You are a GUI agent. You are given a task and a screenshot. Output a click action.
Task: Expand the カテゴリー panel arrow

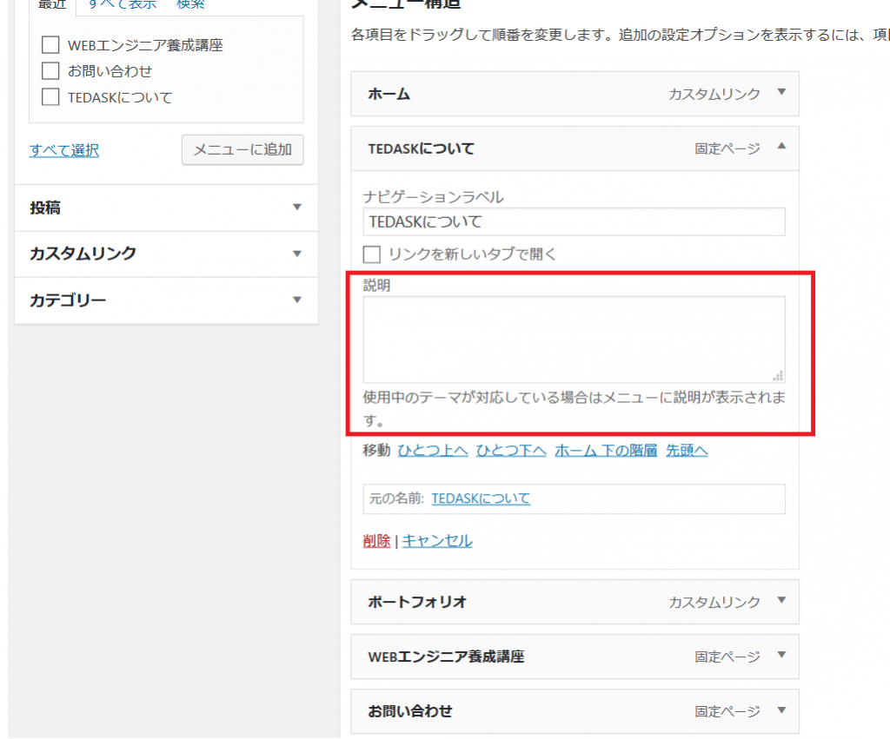pos(297,300)
